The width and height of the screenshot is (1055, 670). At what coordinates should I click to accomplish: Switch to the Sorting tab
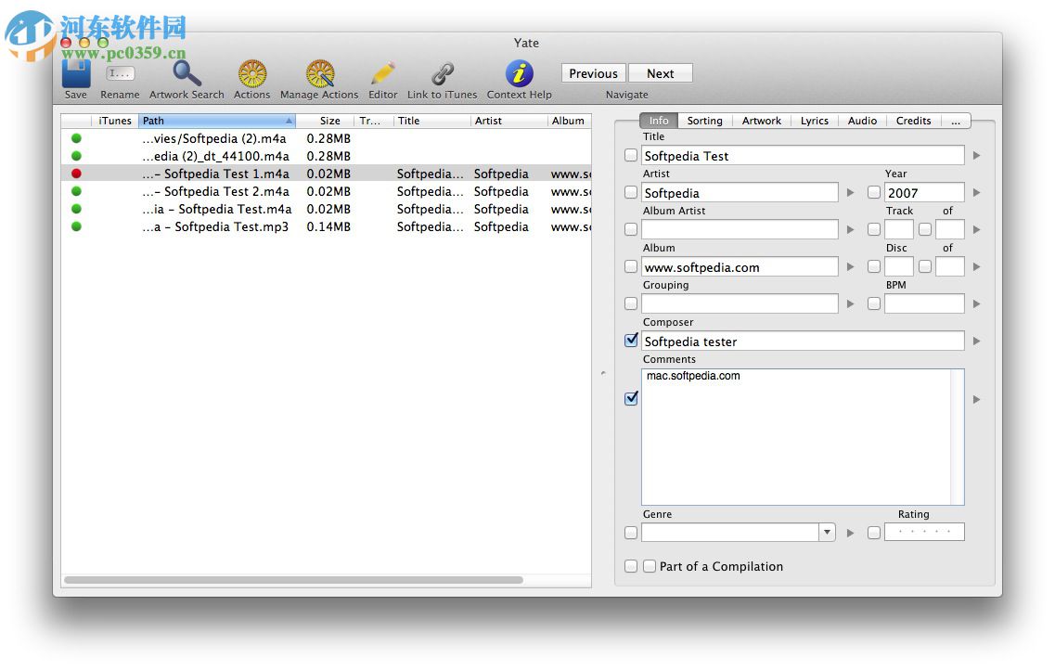(x=704, y=121)
